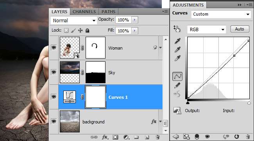The height and width of the screenshot is (141, 254).
Task: Hide the Woman layer
Action: tap(54, 47)
